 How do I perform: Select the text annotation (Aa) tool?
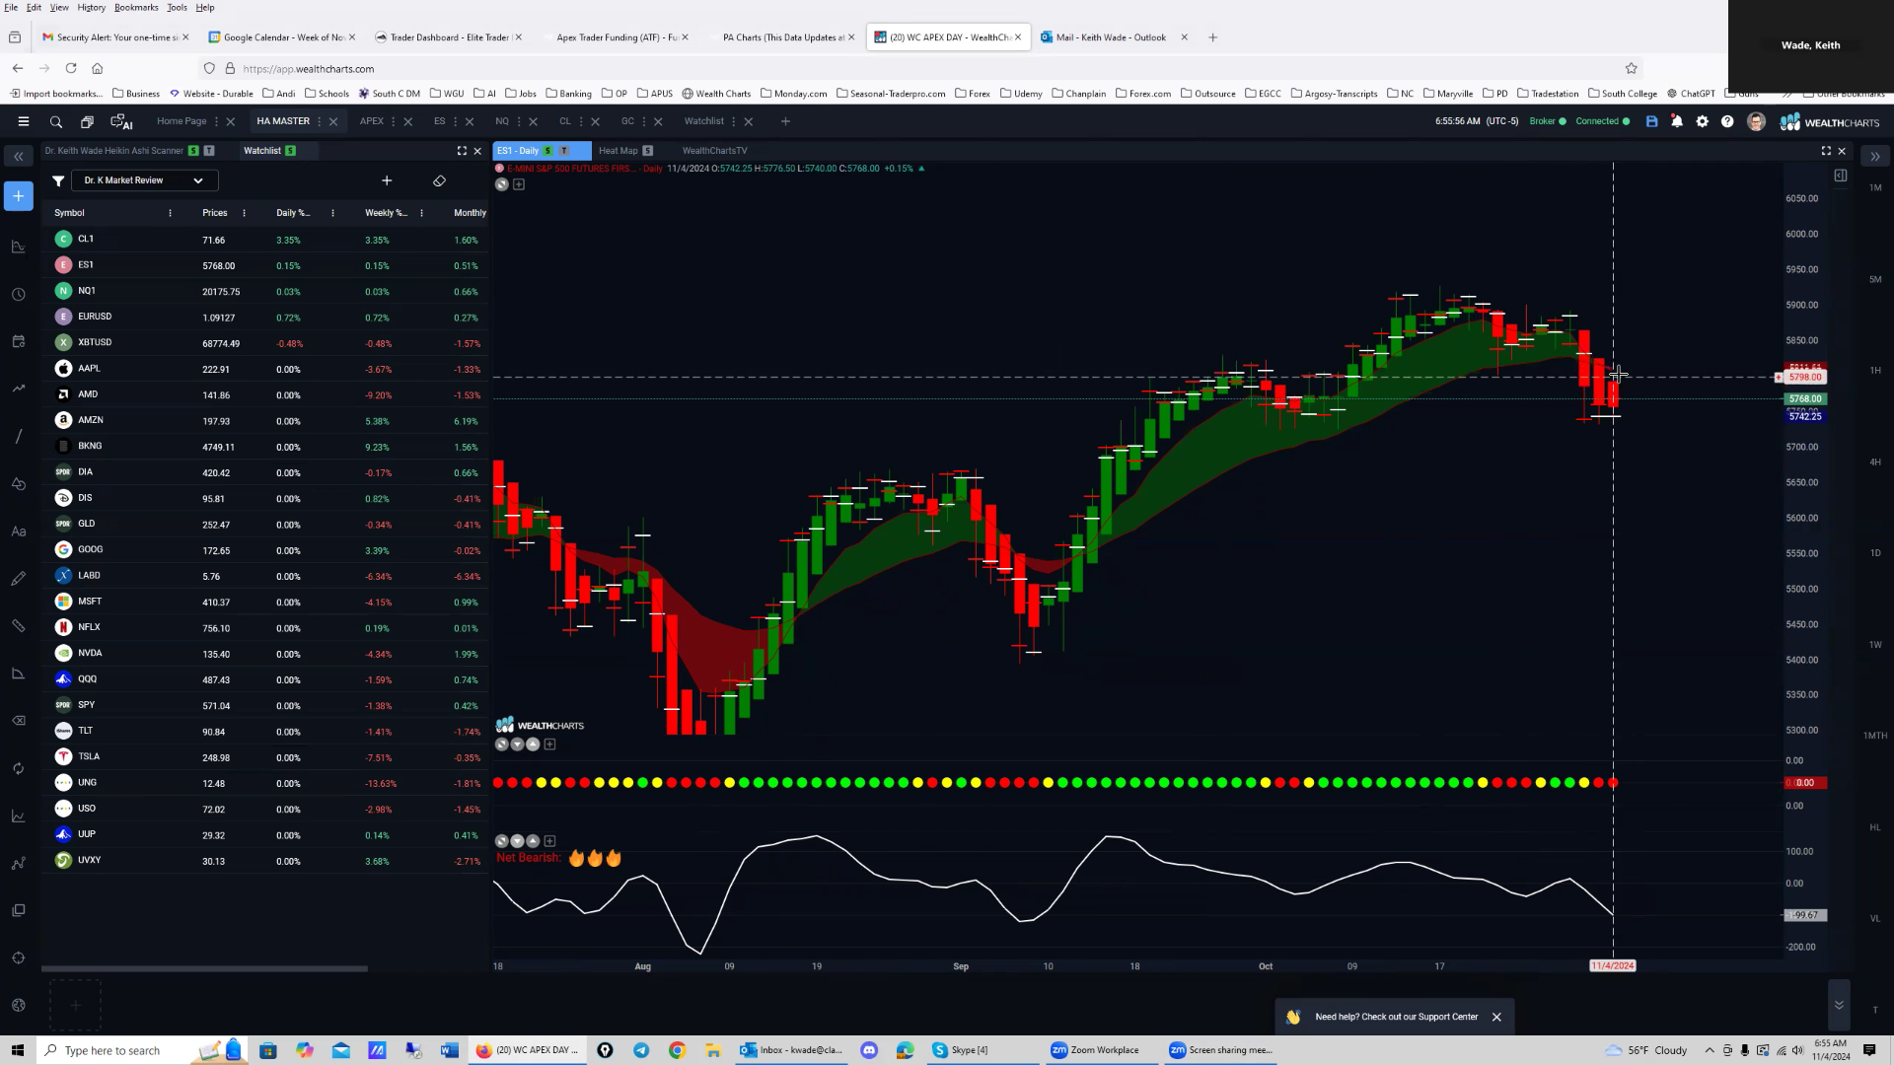[x=18, y=532]
